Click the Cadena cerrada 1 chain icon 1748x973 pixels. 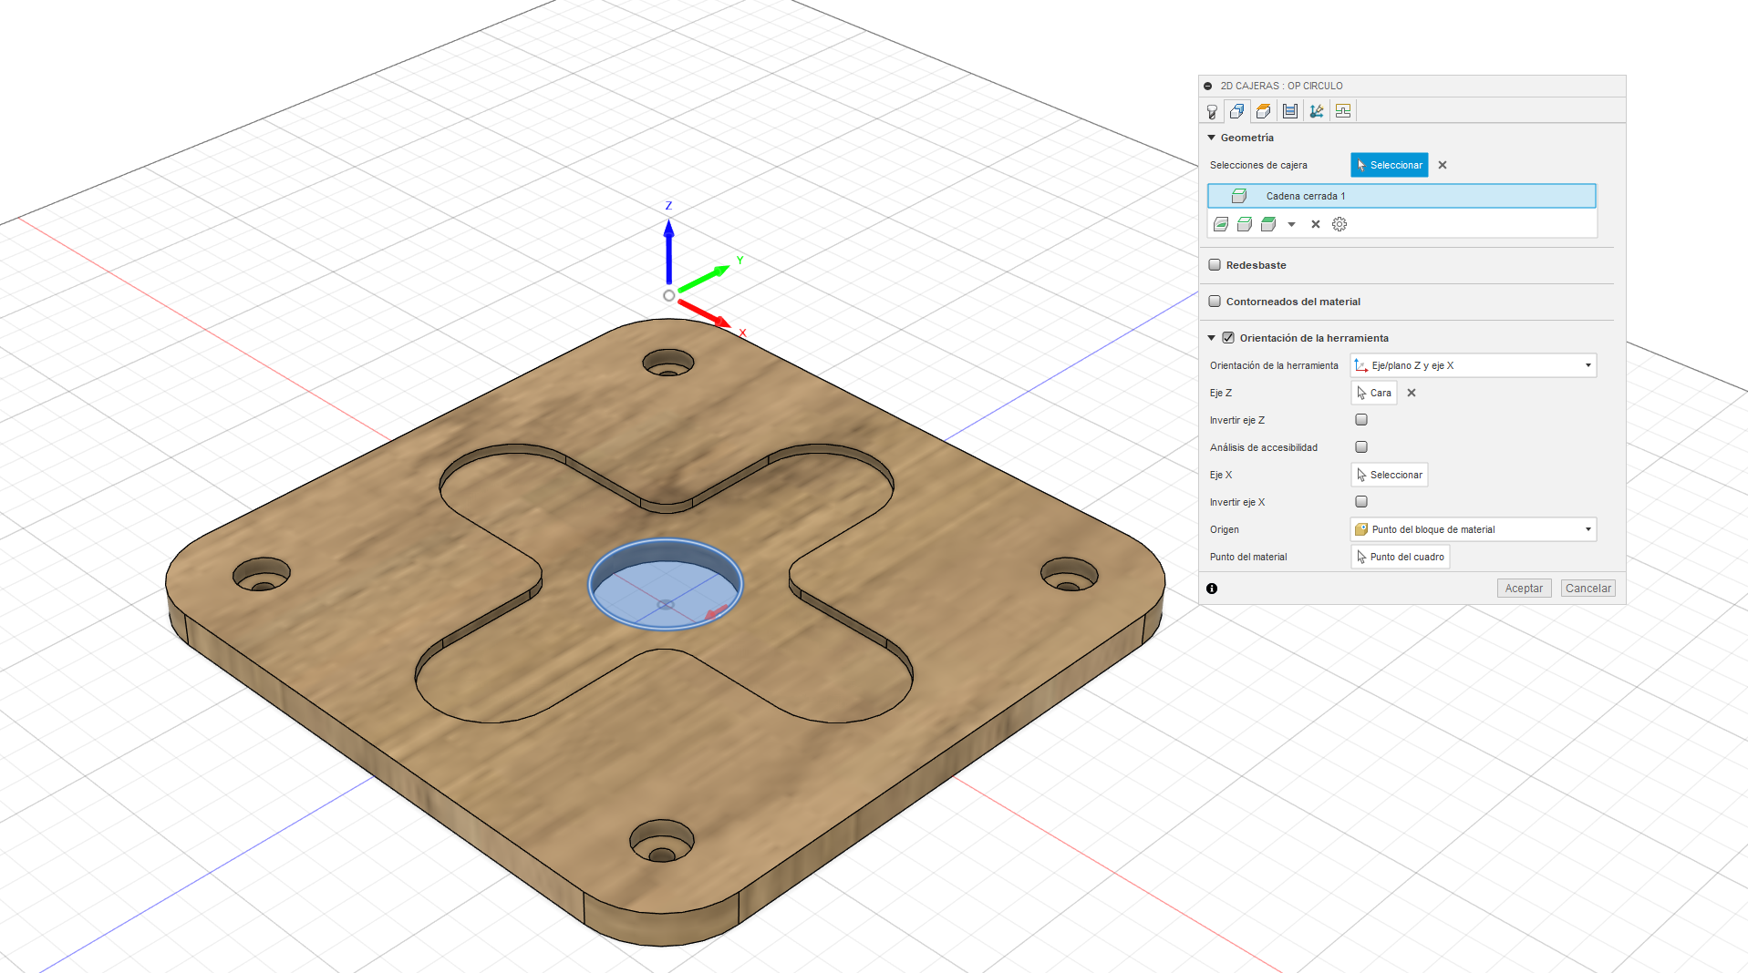click(x=1238, y=196)
